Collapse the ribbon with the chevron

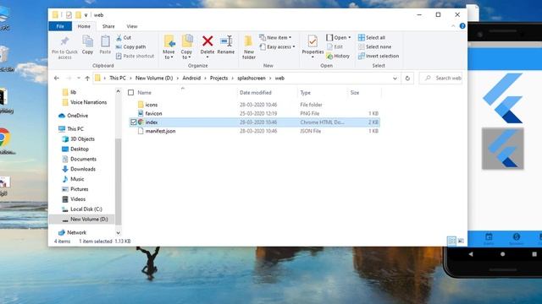pos(453,26)
